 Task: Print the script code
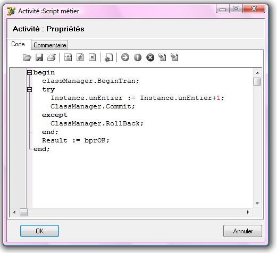point(52,57)
